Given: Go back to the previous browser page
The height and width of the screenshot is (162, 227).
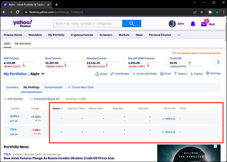Looking at the screenshot, I should coord(4,12).
